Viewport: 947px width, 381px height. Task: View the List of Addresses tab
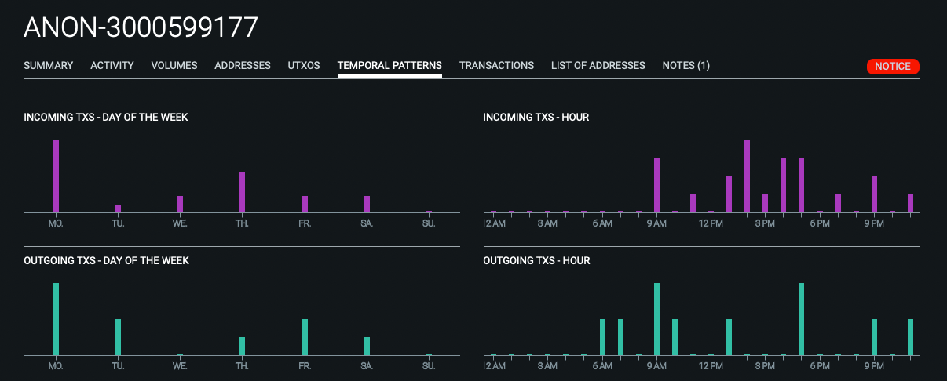598,66
